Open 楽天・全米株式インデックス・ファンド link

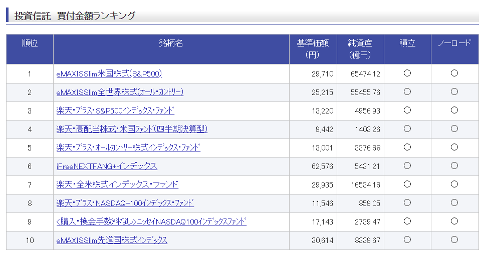(x=117, y=184)
